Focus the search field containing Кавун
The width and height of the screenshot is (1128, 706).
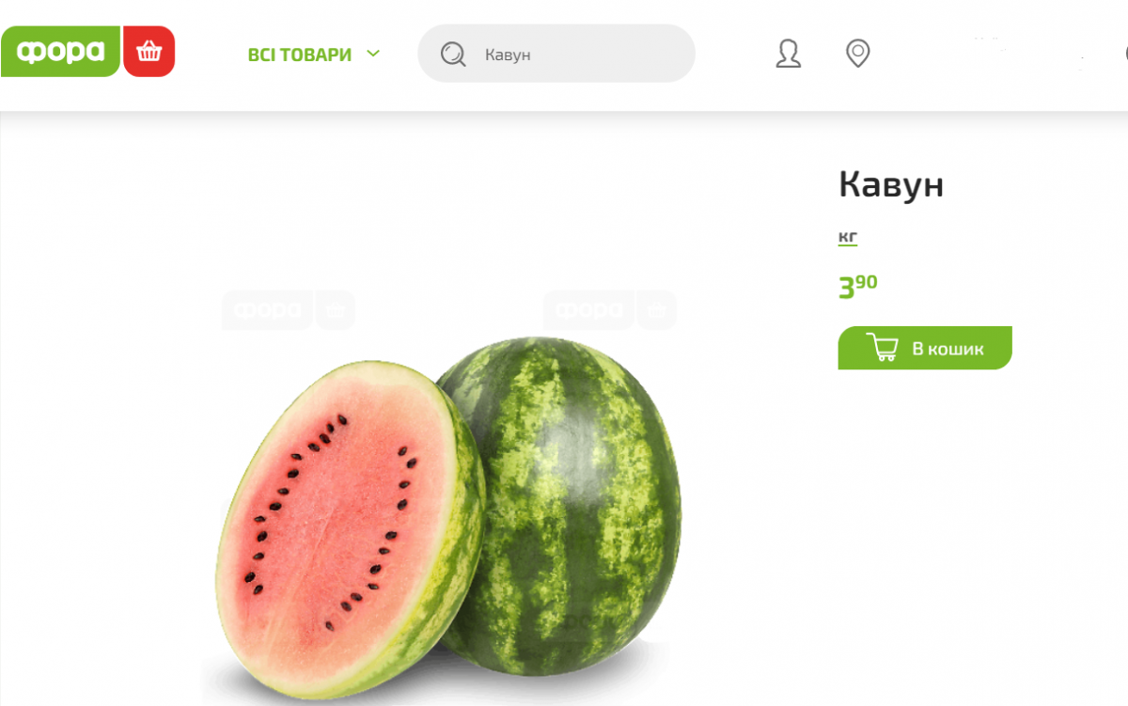[556, 54]
